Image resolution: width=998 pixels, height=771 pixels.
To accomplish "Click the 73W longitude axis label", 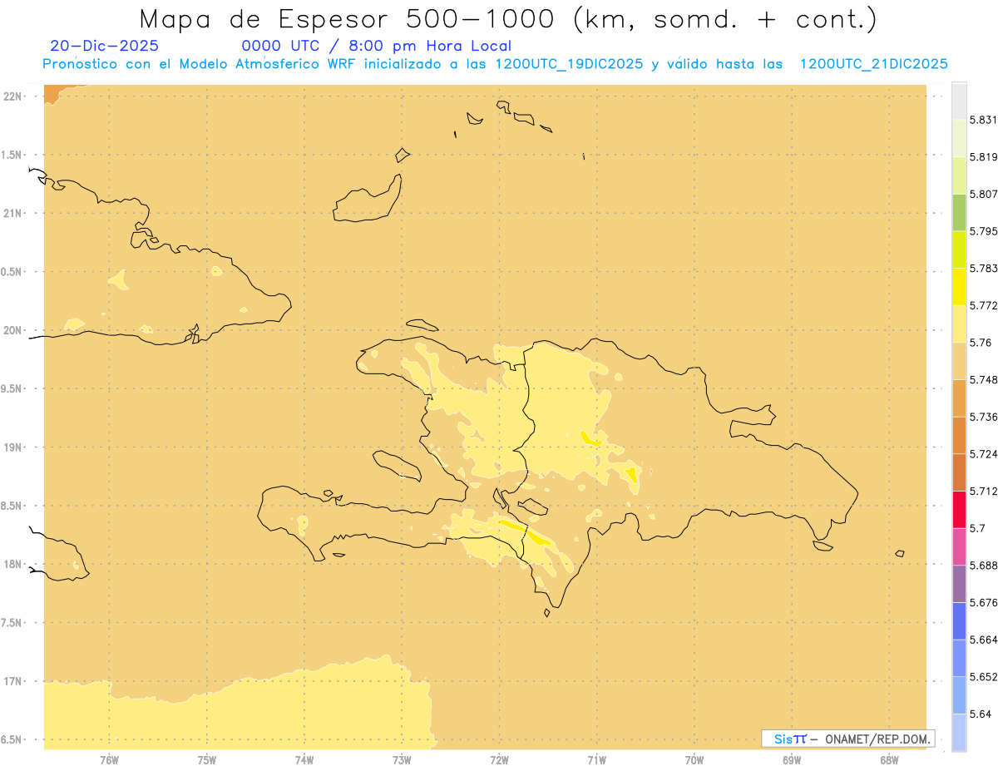I will [402, 759].
